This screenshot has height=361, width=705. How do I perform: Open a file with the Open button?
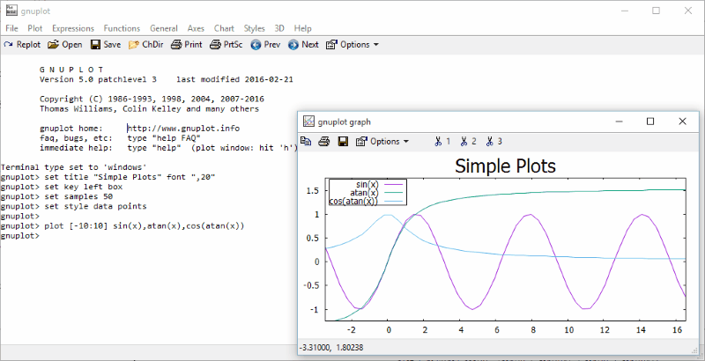point(64,44)
